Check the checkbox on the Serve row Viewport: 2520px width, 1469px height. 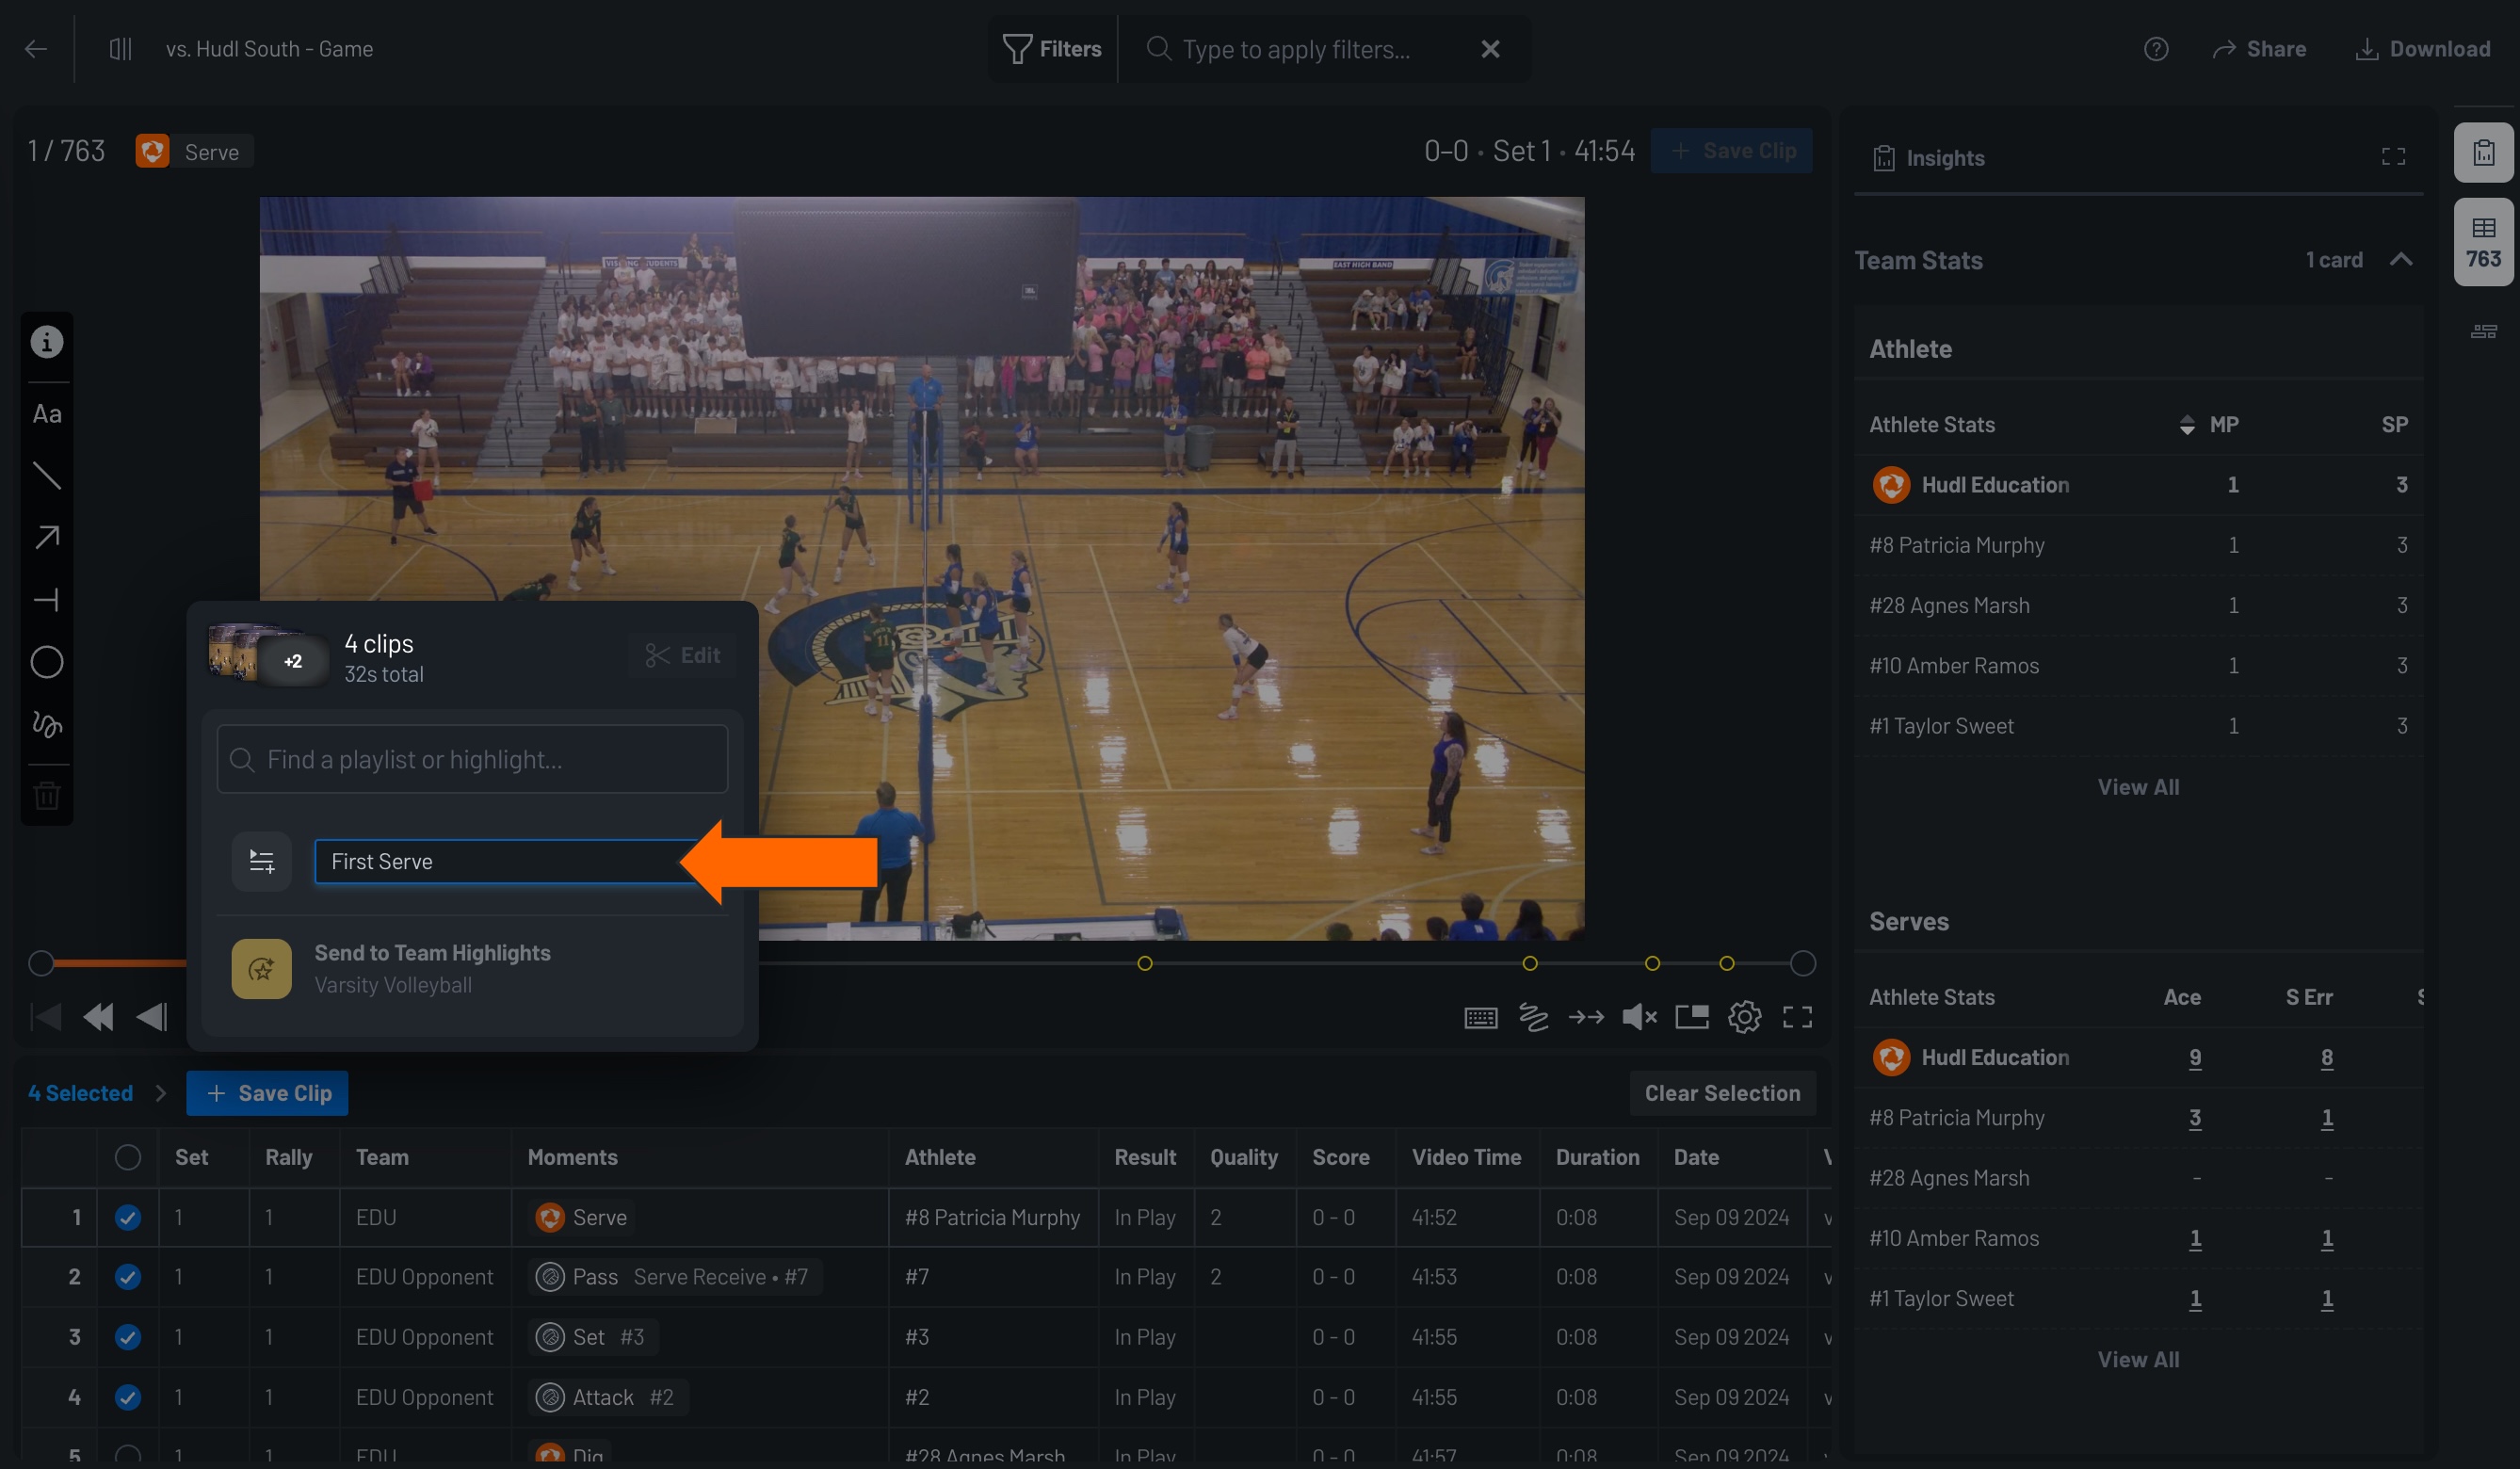click(128, 1217)
